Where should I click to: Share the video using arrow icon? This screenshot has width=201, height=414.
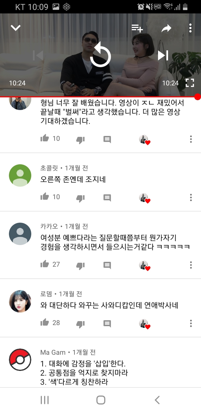166,28
